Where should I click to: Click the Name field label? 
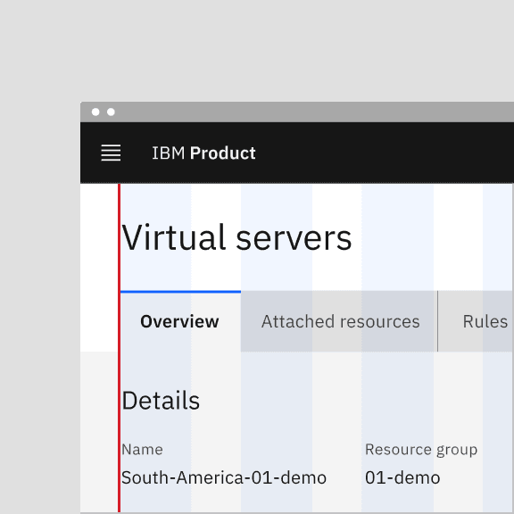click(142, 450)
